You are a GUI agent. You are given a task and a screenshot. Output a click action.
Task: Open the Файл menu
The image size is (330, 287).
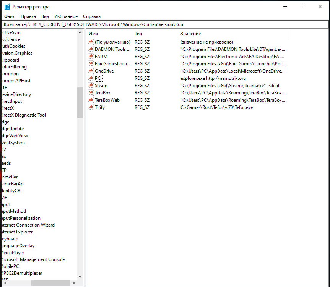[10, 16]
